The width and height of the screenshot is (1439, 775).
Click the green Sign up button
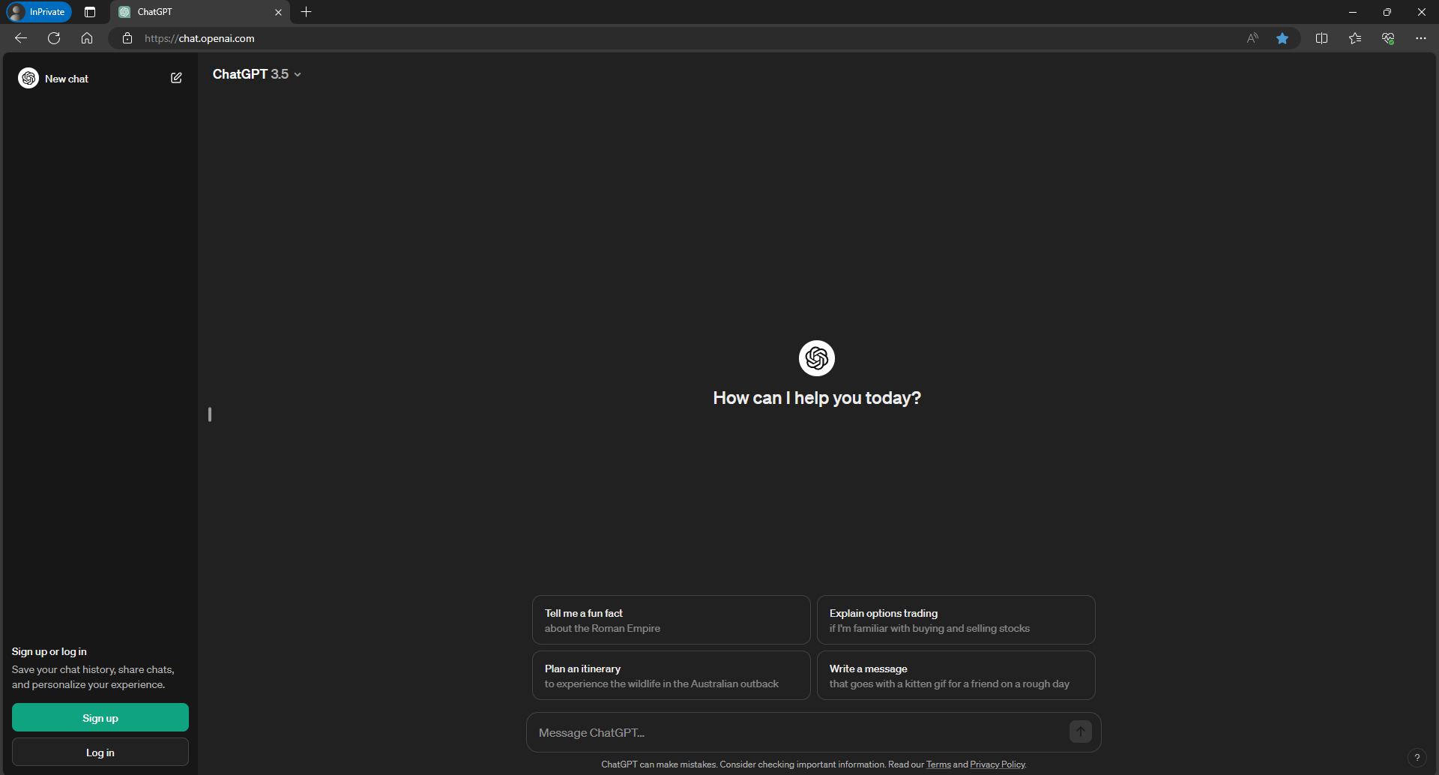tap(100, 717)
